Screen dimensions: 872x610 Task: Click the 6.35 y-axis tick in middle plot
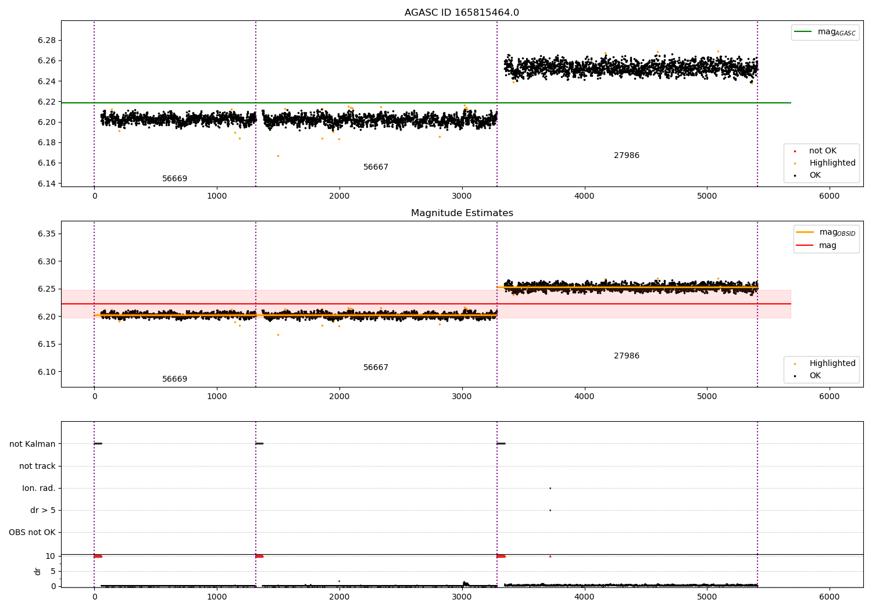point(47,234)
